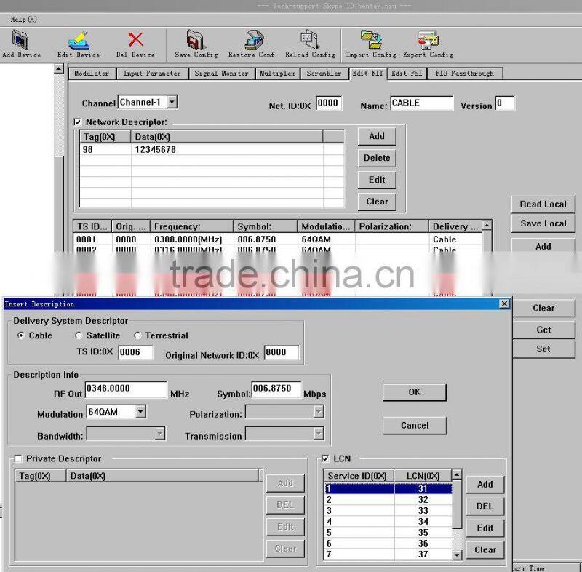This screenshot has height=572, width=582.
Task: Click the Import Config icon
Action: tap(372, 40)
